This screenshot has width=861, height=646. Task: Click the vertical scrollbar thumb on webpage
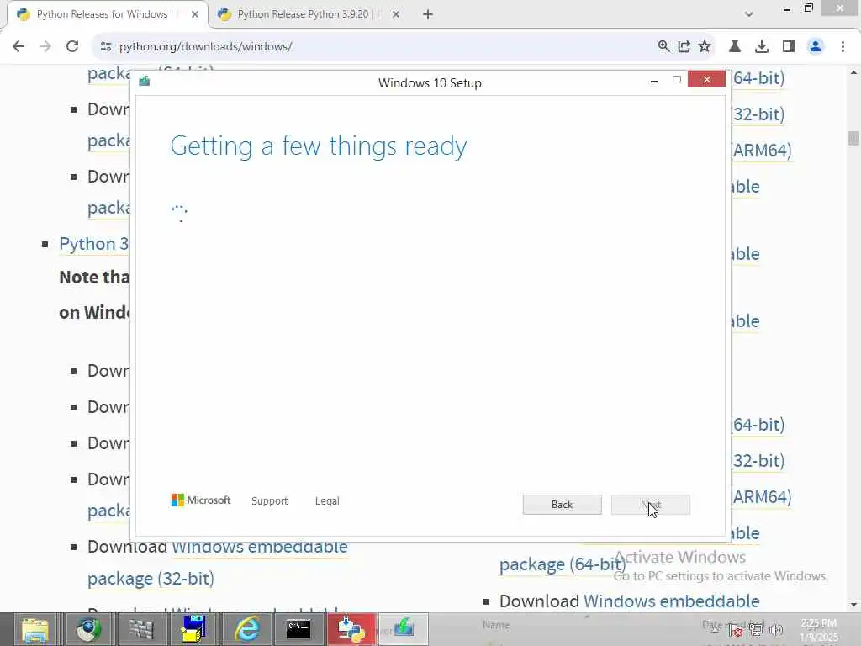click(x=853, y=138)
